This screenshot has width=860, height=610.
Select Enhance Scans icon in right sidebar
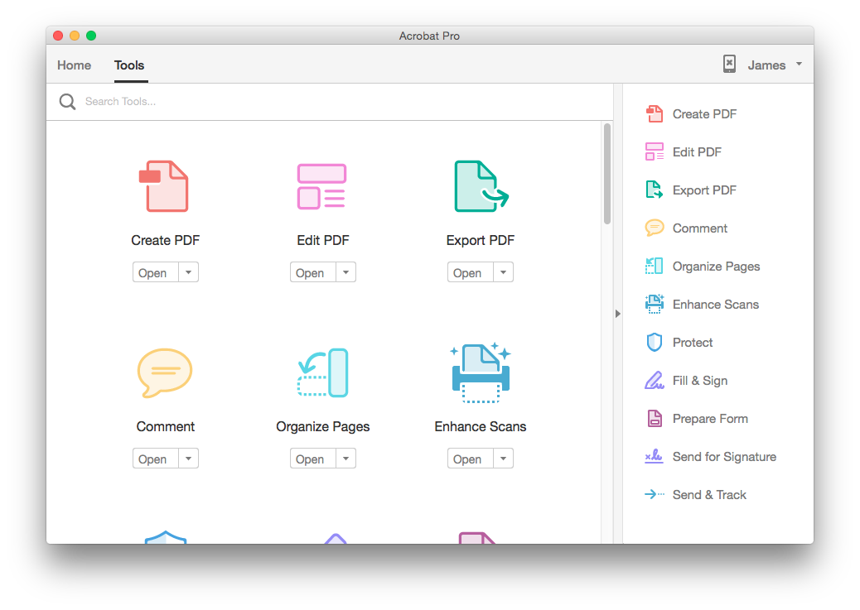tap(655, 305)
